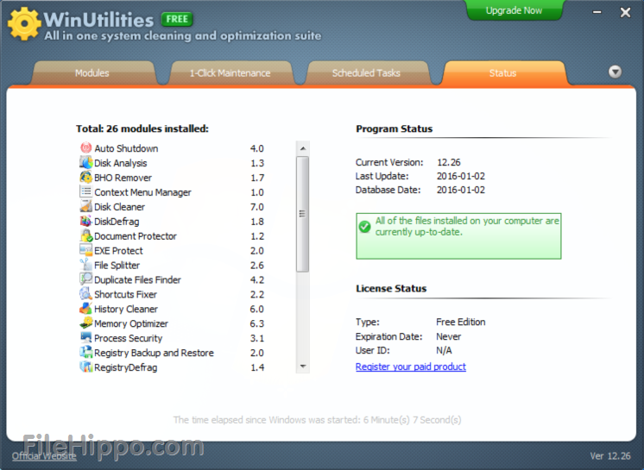Click the WinUtilities gear logo
This screenshot has height=470, width=644.
23,25
